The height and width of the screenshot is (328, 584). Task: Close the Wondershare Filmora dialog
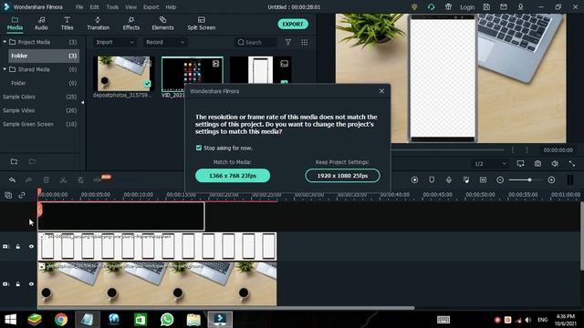tap(381, 91)
